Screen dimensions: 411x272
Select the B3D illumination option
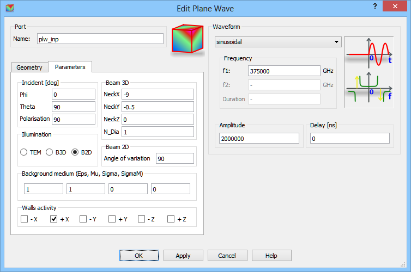[x=49, y=152]
